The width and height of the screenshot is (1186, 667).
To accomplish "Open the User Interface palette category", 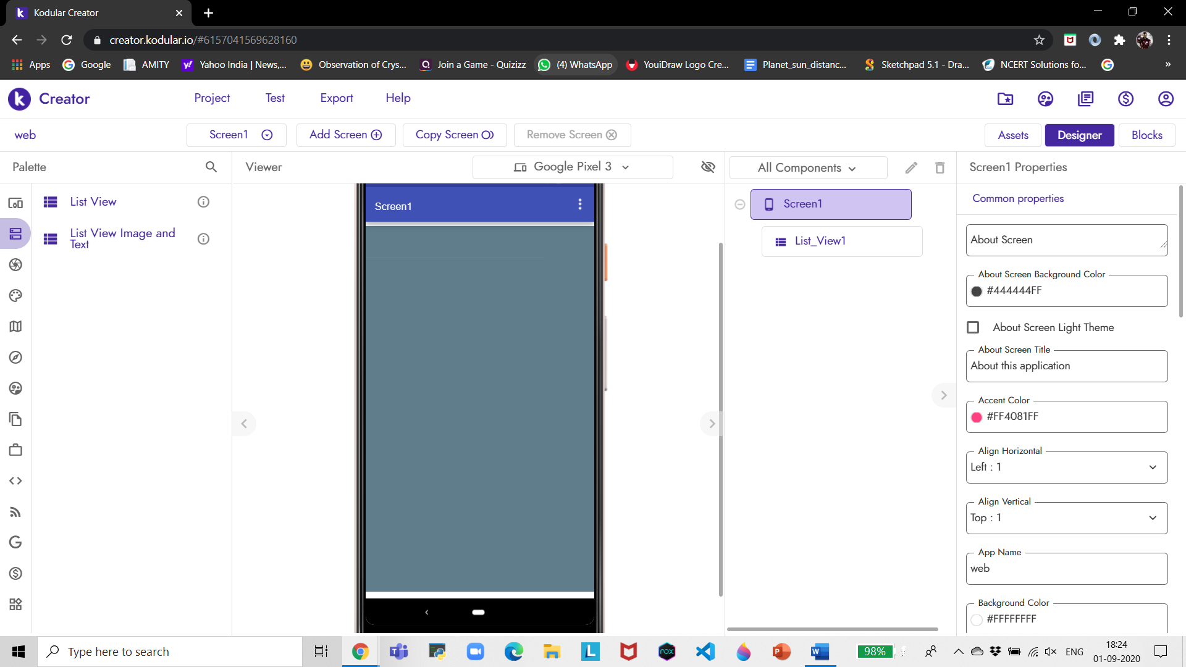I will pyautogui.click(x=15, y=201).
